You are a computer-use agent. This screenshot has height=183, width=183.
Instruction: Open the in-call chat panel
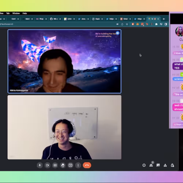158,165
